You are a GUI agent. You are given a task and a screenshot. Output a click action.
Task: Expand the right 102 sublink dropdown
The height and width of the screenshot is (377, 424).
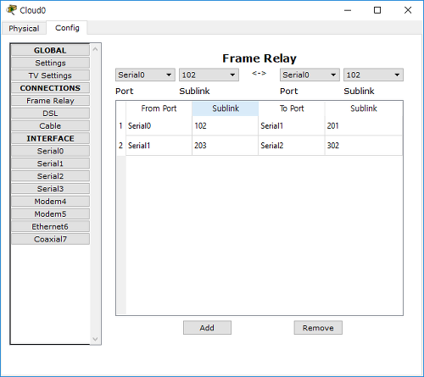[x=373, y=75]
